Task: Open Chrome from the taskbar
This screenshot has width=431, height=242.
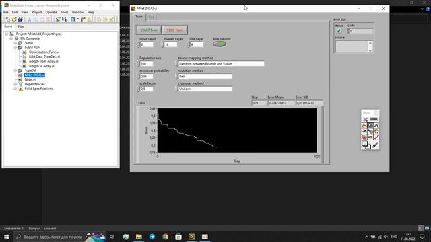Action: [165, 237]
